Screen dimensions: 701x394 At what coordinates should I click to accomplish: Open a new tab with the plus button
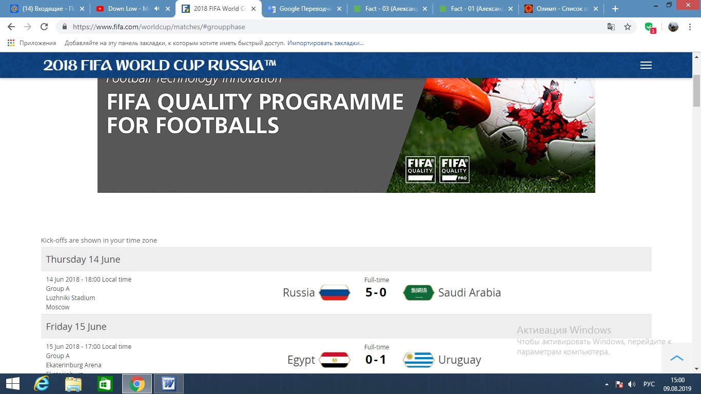(615, 9)
